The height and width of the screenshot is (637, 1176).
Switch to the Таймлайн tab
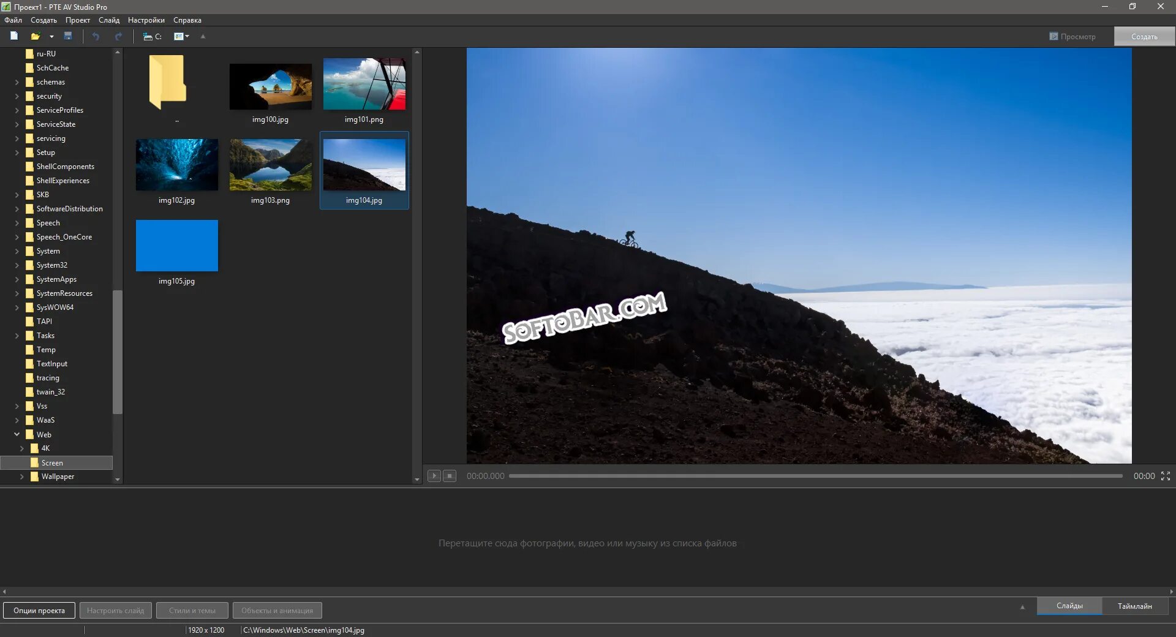point(1134,606)
